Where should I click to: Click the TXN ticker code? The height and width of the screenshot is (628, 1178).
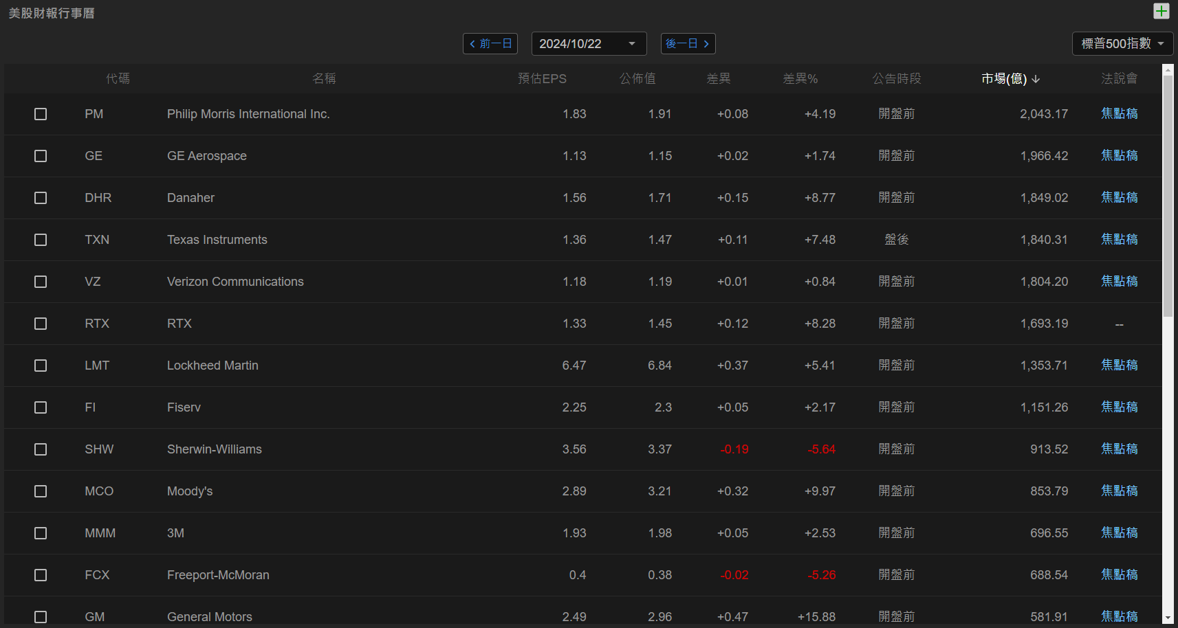point(97,240)
